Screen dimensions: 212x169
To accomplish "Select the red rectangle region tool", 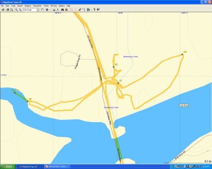I will point(71,10).
